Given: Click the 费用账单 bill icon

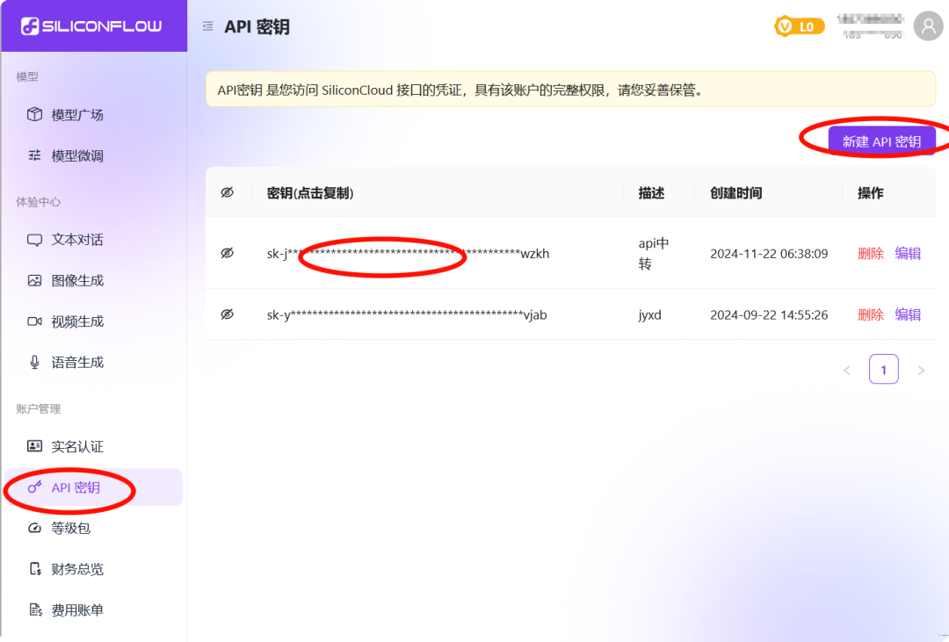Looking at the screenshot, I should (36, 610).
